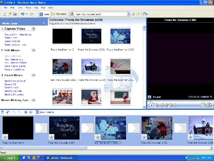Click Capture from video device link
This screenshot has width=214, height=161.
18,34
